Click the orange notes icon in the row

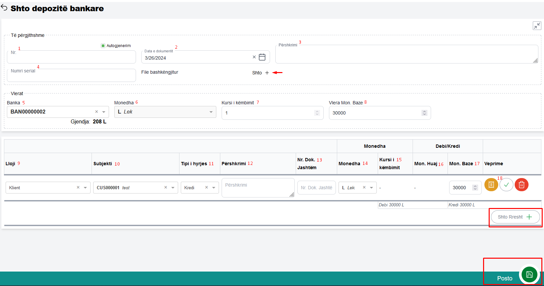491,185
